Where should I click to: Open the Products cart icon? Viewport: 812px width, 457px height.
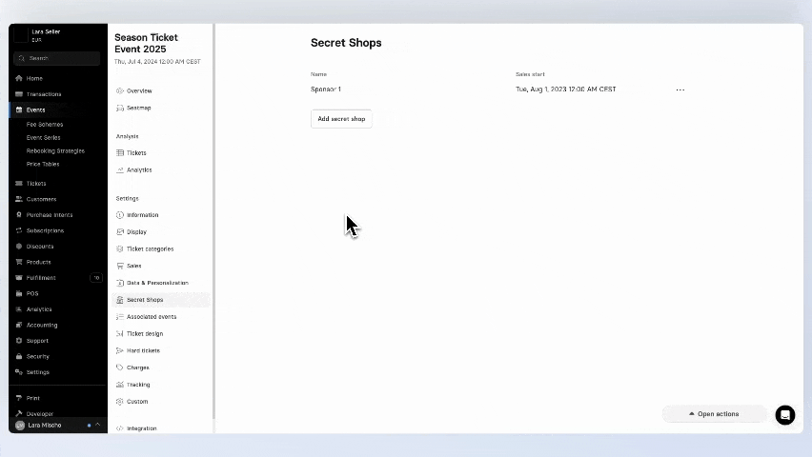click(19, 262)
